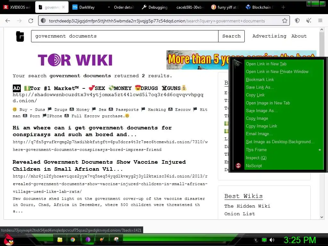Click the Search button
328x246 pixels.
point(231,36)
